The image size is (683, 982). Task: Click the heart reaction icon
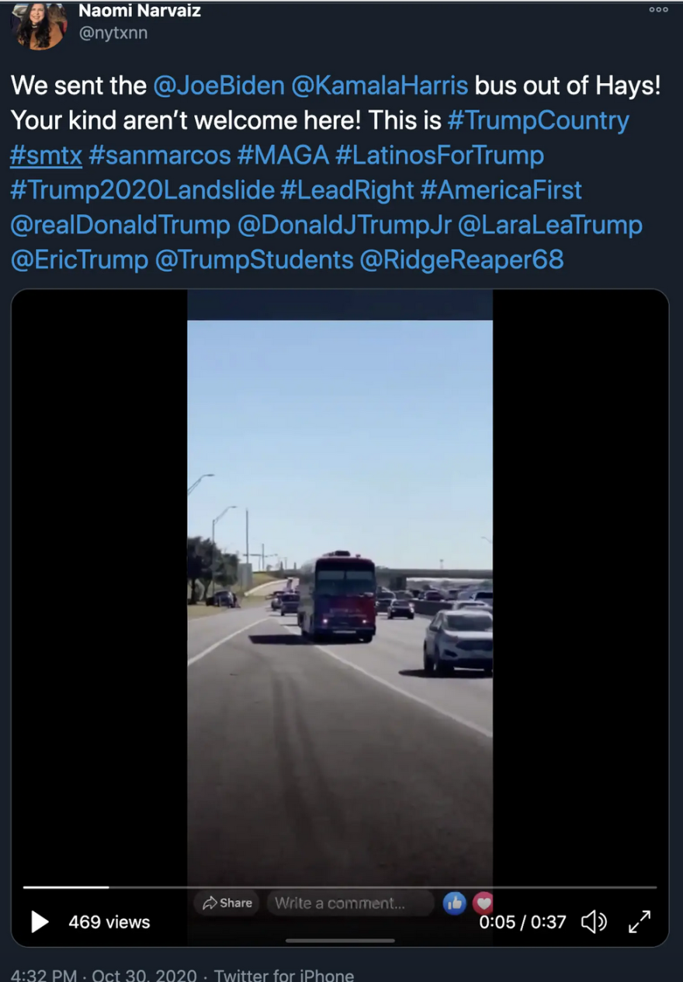483,902
